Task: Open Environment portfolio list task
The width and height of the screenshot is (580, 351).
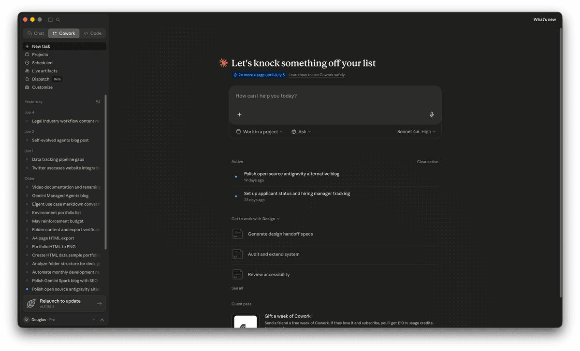Action: 63,212
